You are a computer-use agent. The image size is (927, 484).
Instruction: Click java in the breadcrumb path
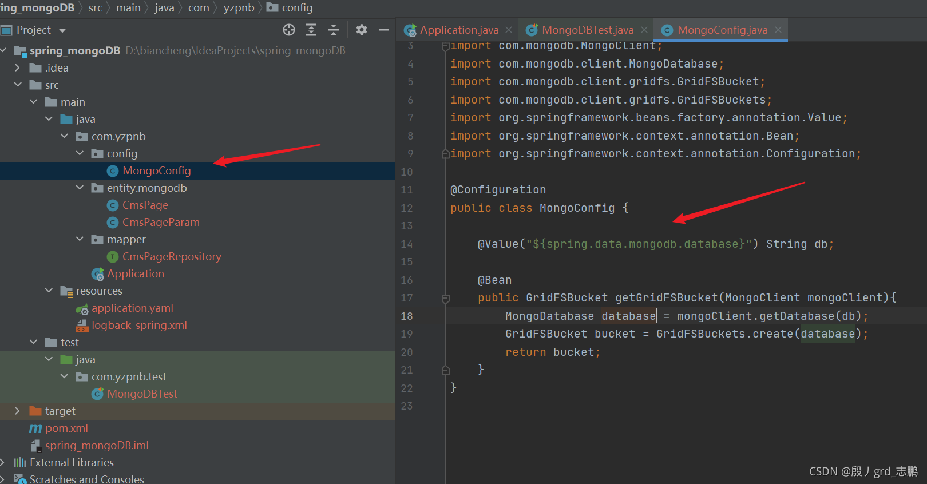tap(164, 7)
